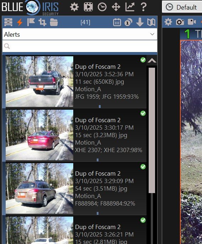Click the crop icon in clips toolbar

pos(42,22)
